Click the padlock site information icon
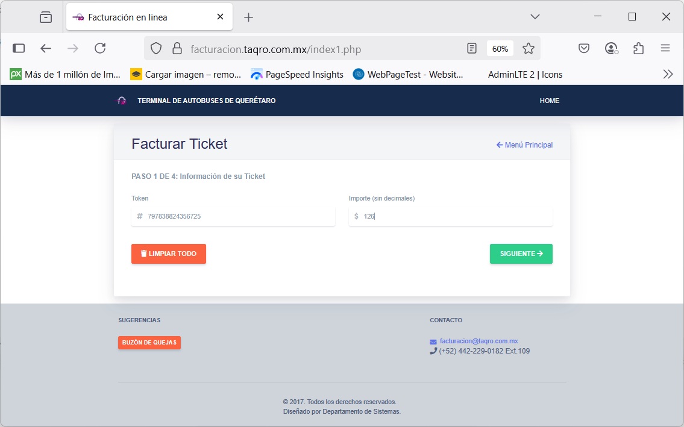Screen dimensions: 684x427 [x=177, y=49]
